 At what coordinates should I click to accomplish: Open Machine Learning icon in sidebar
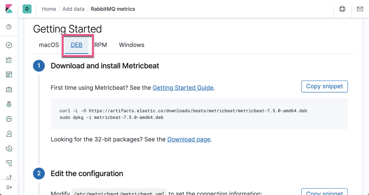pyautogui.click(x=9, y=119)
